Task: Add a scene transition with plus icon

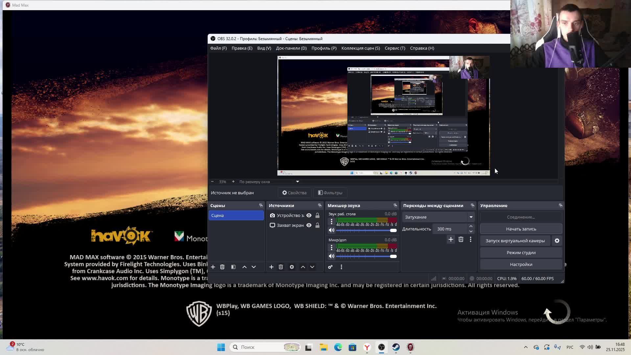Action: tap(451, 239)
